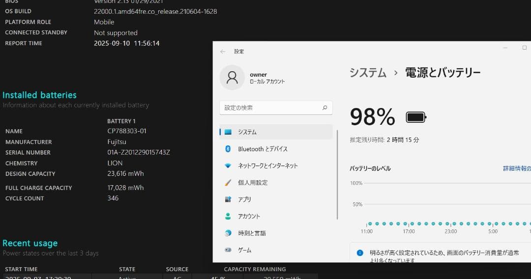Open 時刻と言語 settings page

point(276,233)
